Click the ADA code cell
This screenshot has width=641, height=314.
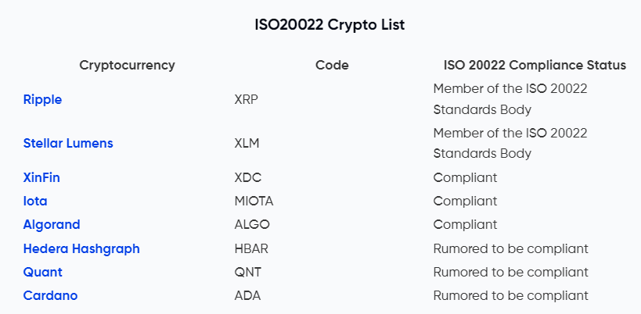pos(247,296)
